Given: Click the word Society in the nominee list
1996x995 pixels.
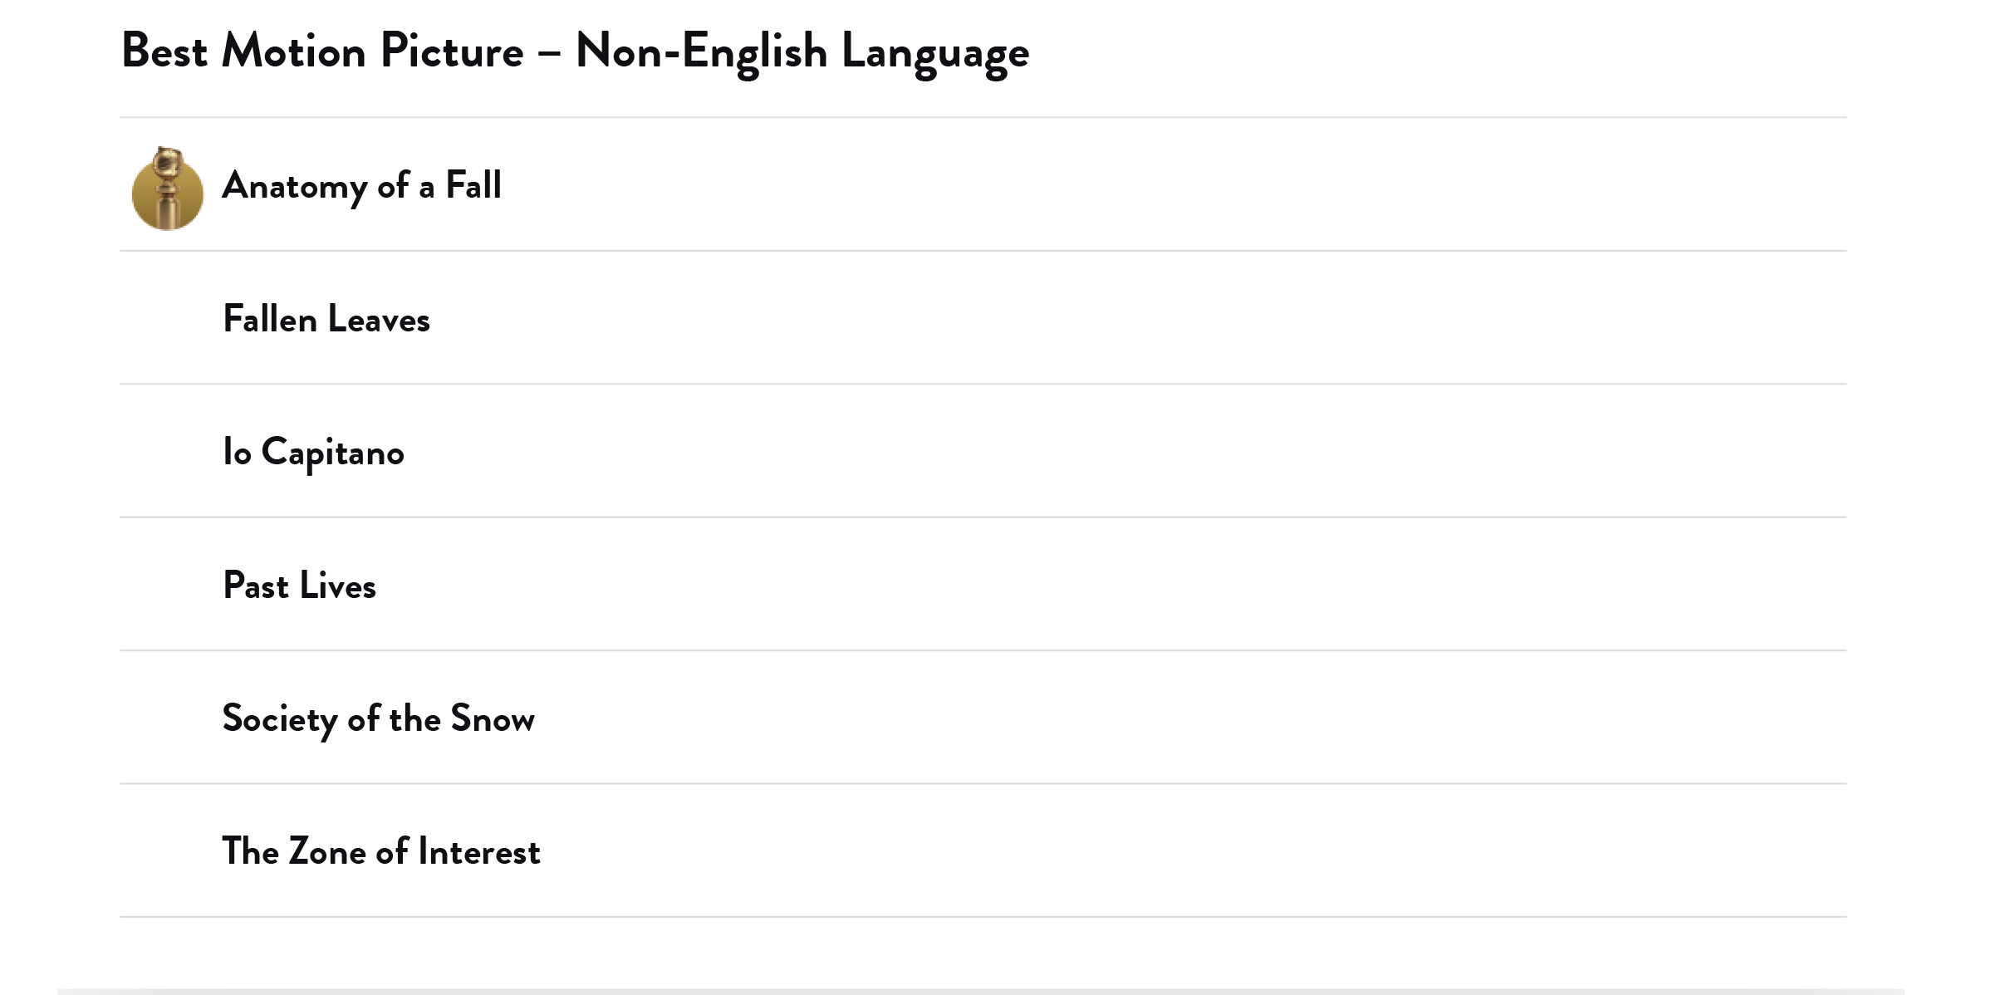Looking at the screenshot, I should (x=279, y=718).
